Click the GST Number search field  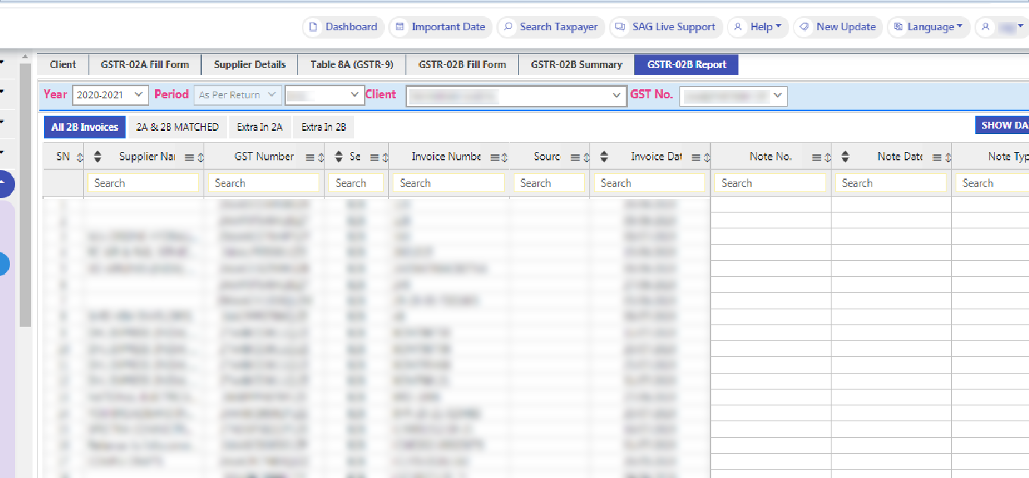pyautogui.click(x=264, y=183)
